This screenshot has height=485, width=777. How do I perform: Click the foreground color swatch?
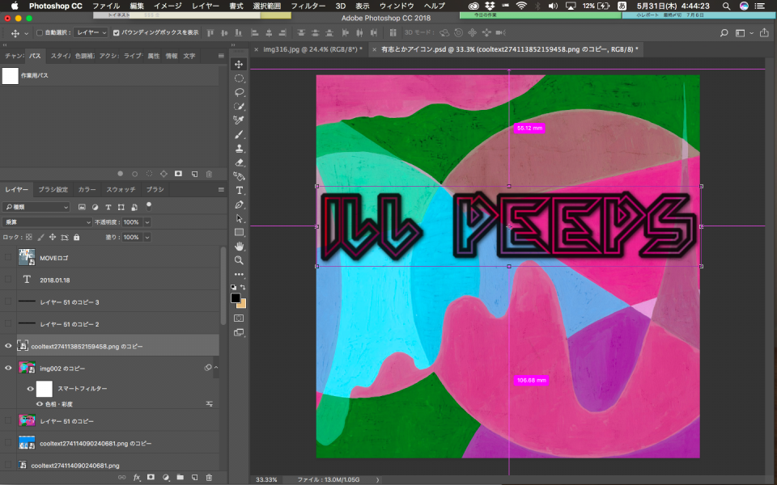click(236, 298)
